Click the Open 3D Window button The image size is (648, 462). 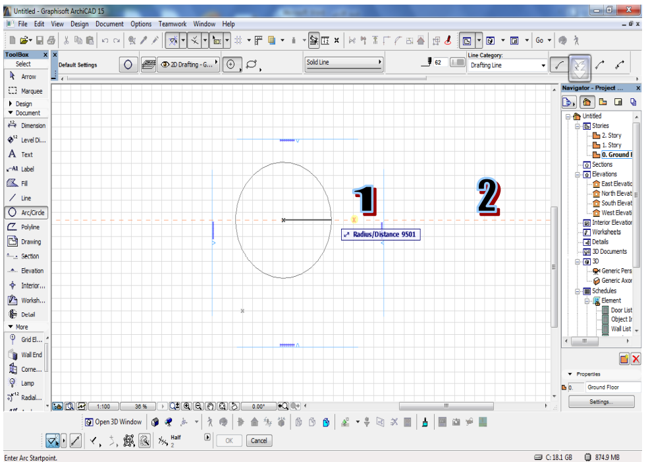[113, 422]
